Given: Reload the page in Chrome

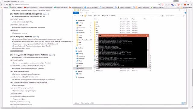Looking at the screenshot, I should coord(7,5).
